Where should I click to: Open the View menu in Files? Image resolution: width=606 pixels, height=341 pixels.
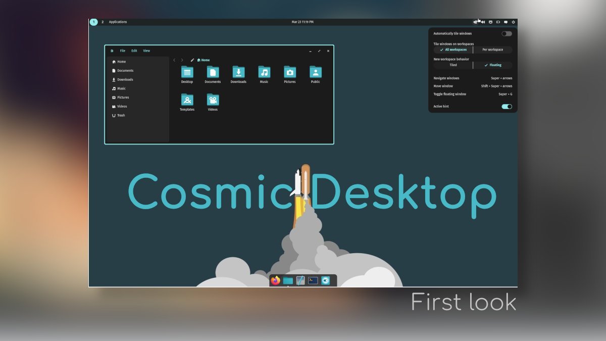coord(146,51)
